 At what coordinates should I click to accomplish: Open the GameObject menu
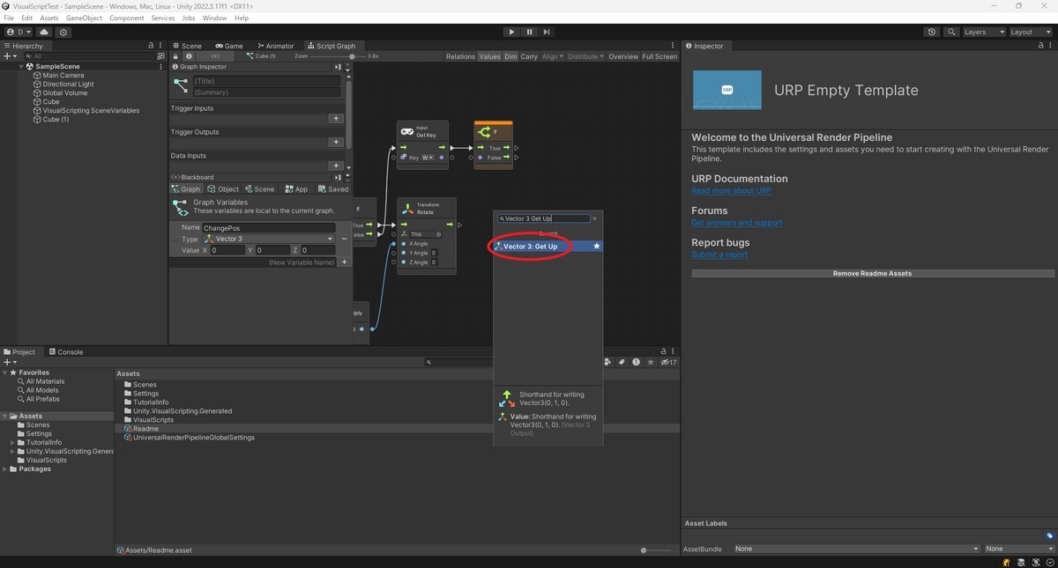click(x=83, y=18)
